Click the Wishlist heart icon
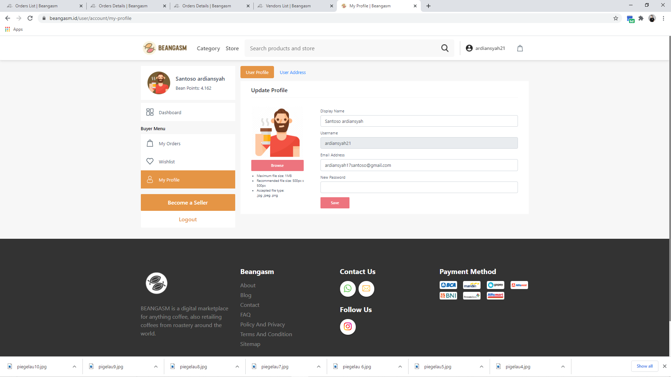 point(150,161)
